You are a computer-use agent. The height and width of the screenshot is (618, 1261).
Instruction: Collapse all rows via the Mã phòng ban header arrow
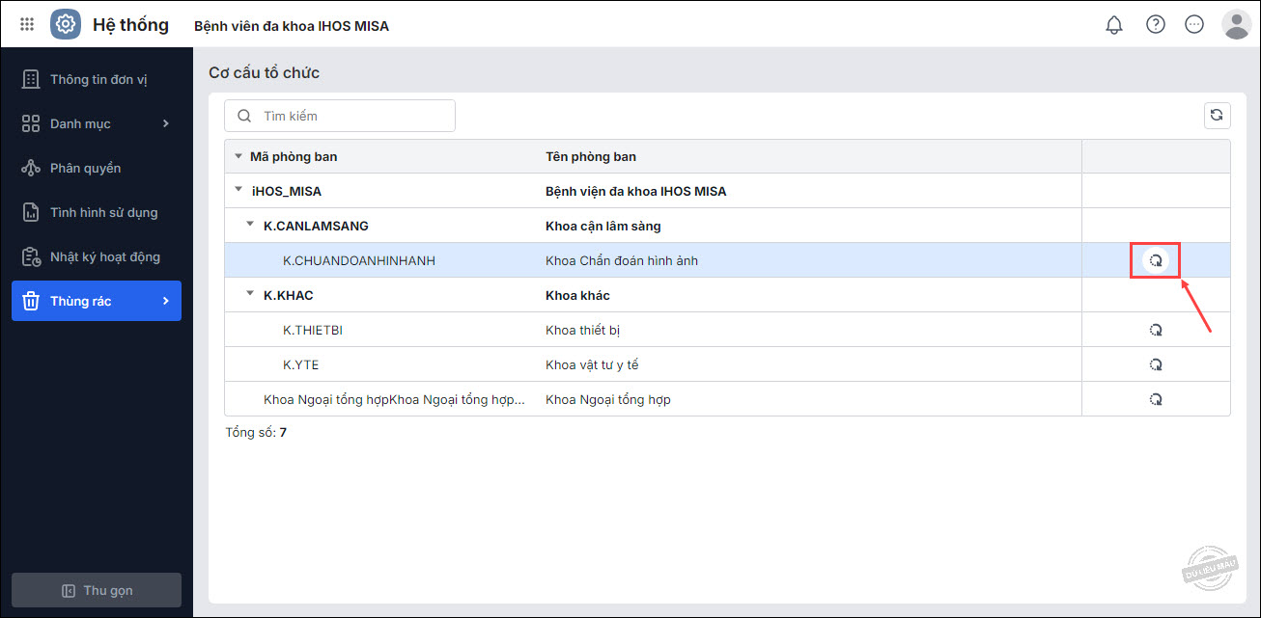coord(238,156)
